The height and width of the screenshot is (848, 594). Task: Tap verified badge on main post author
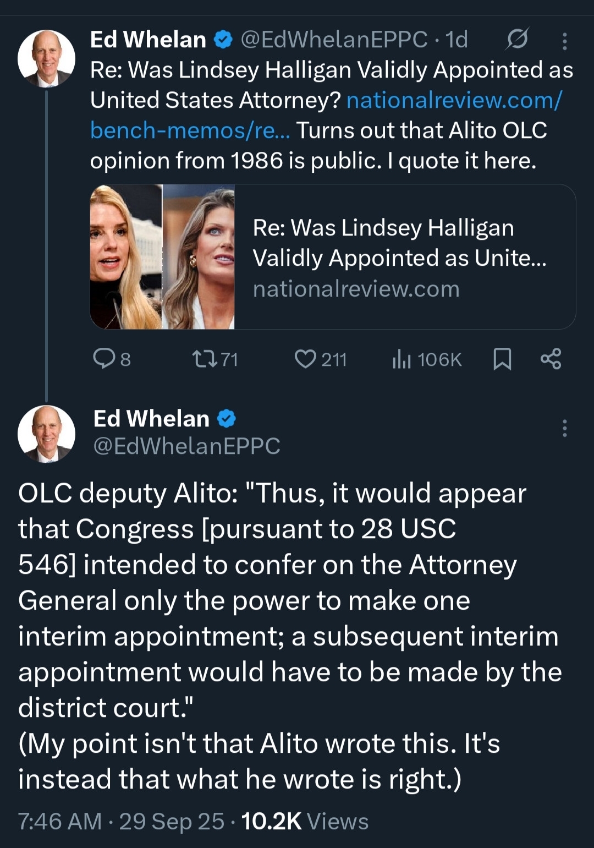(x=226, y=419)
